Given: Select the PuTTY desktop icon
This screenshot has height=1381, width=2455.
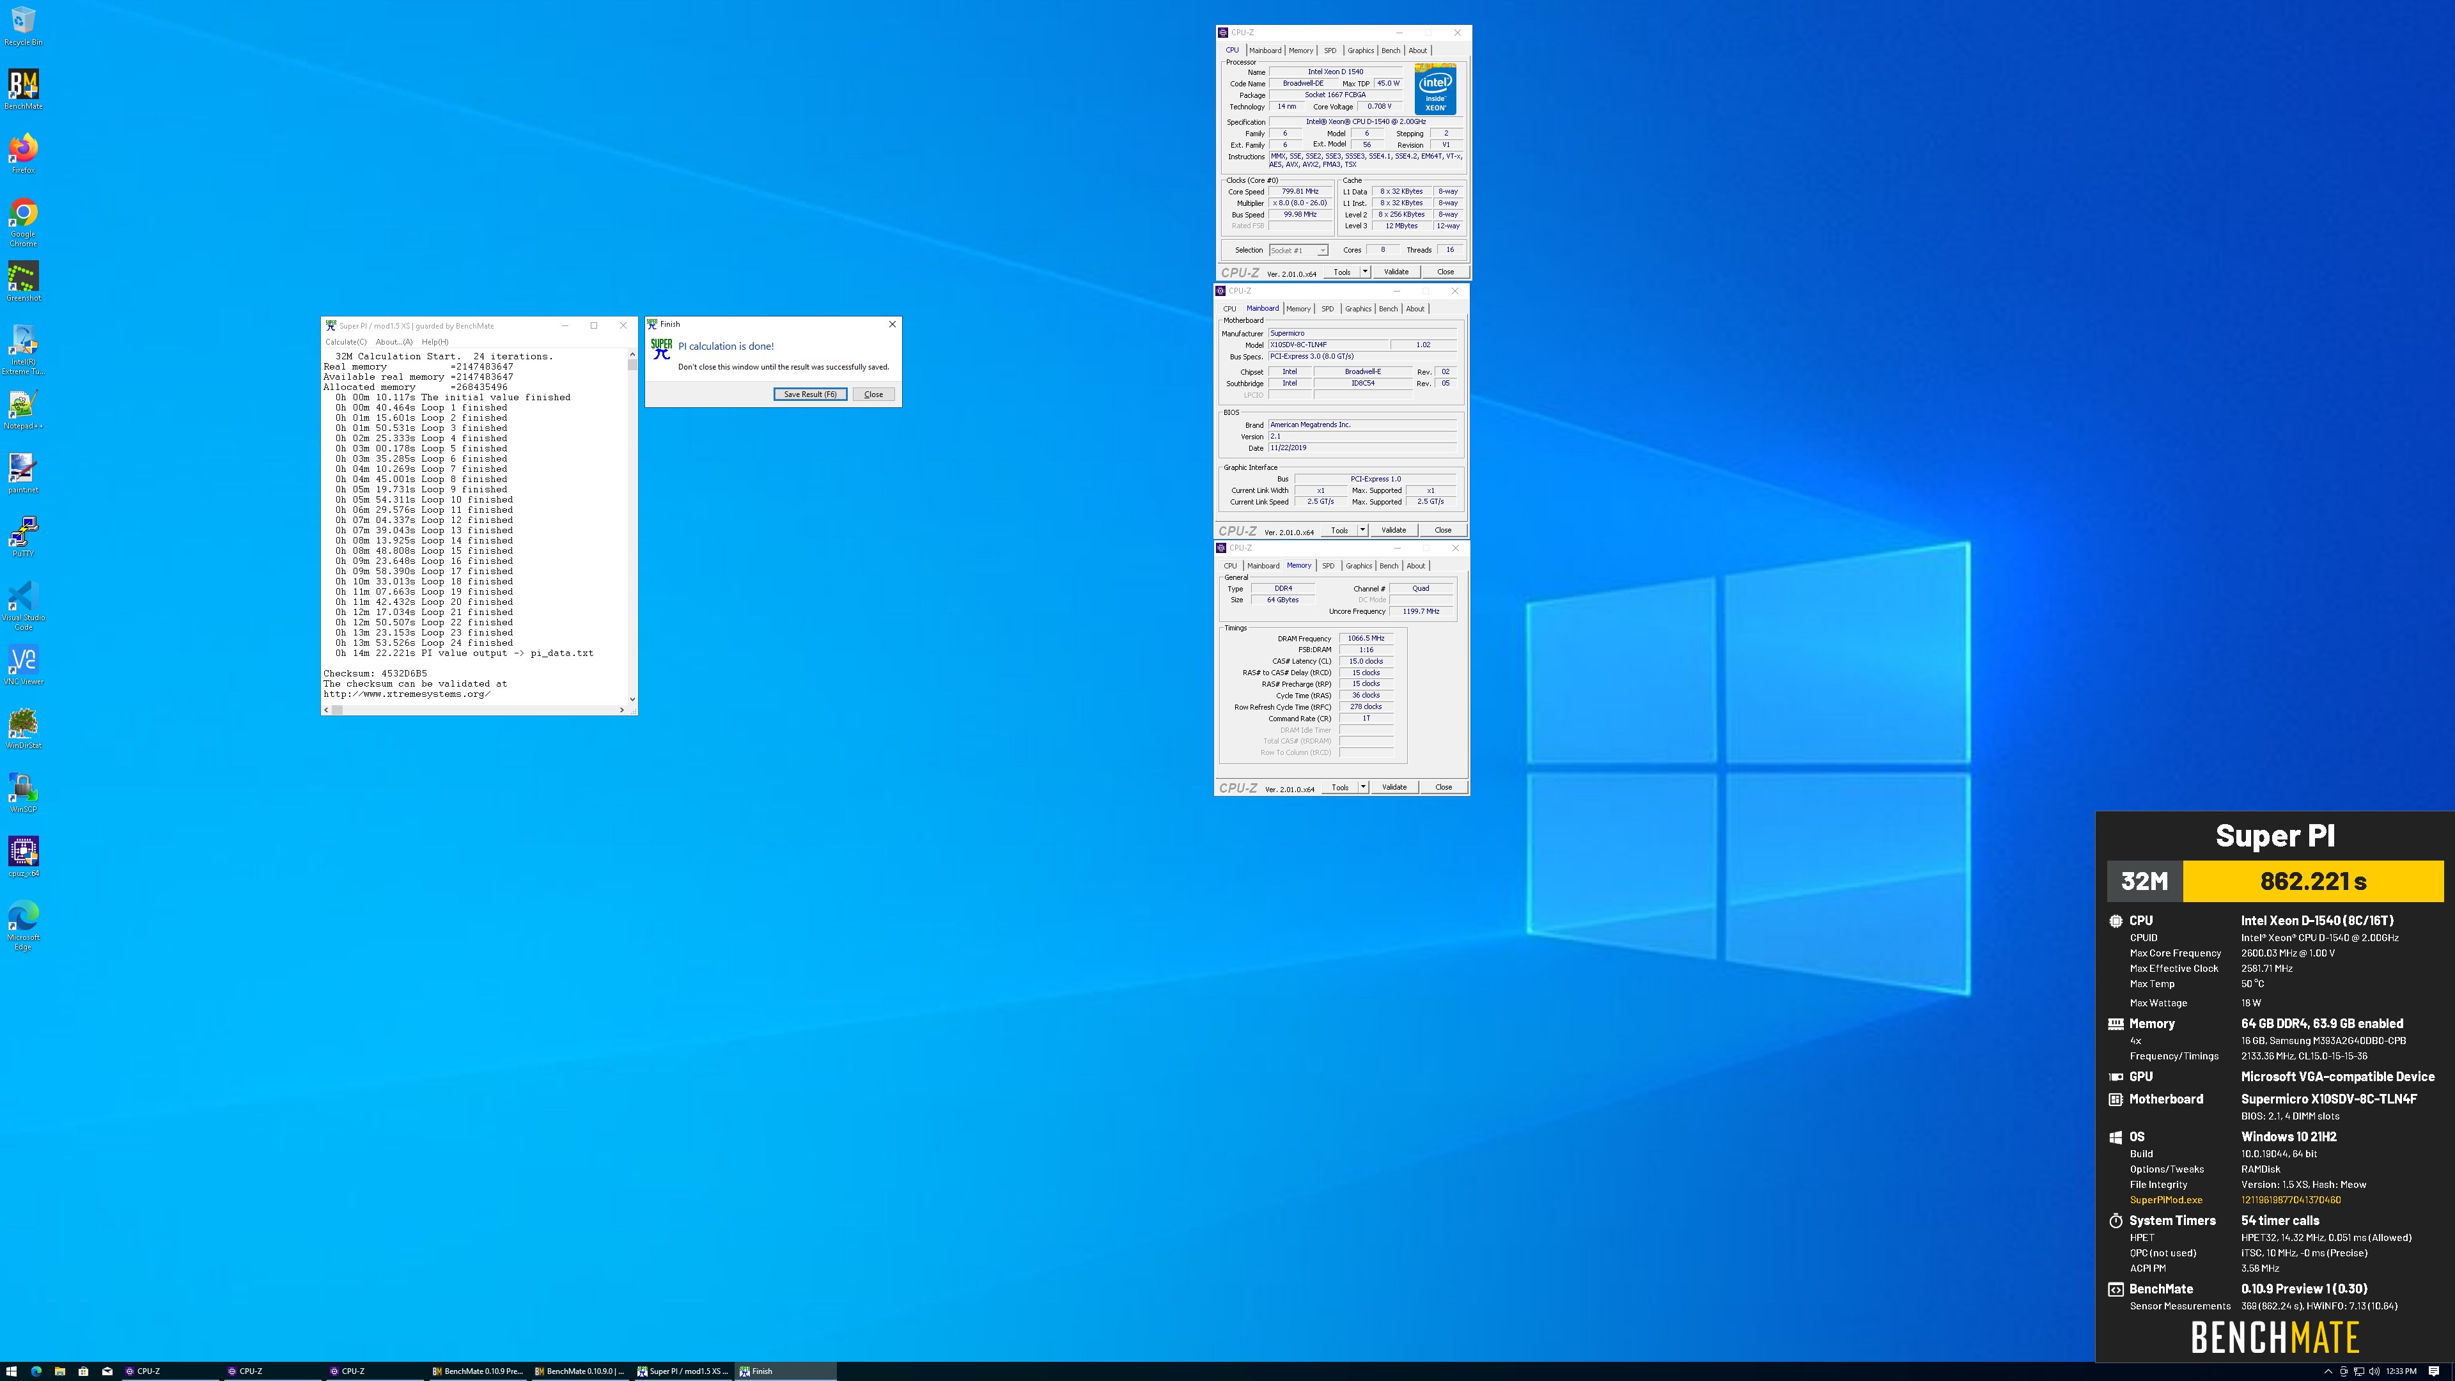Looking at the screenshot, I should pos(23,536).
